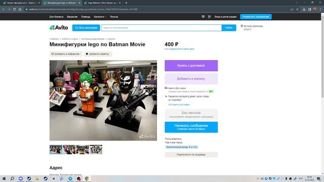Screen dimensions: 324x182
Task: Open 'Вакансии' header link
Action: pyautogui.click(x=72, y=17)
